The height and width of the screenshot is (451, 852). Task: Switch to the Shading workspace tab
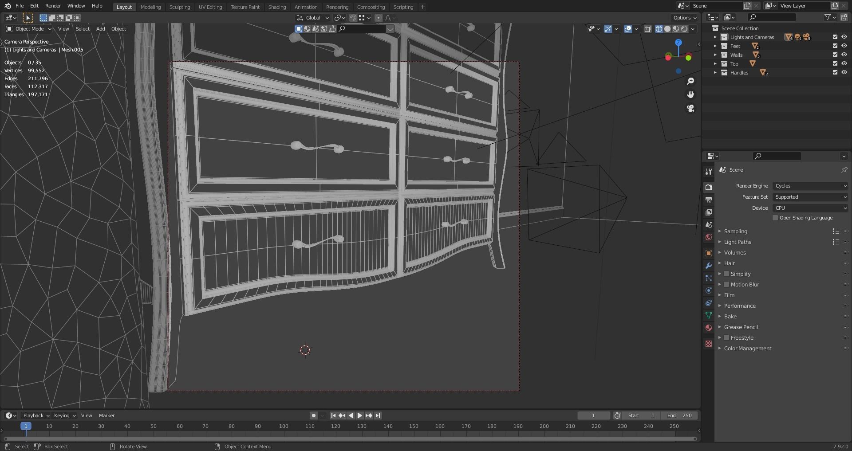(277, 7)
